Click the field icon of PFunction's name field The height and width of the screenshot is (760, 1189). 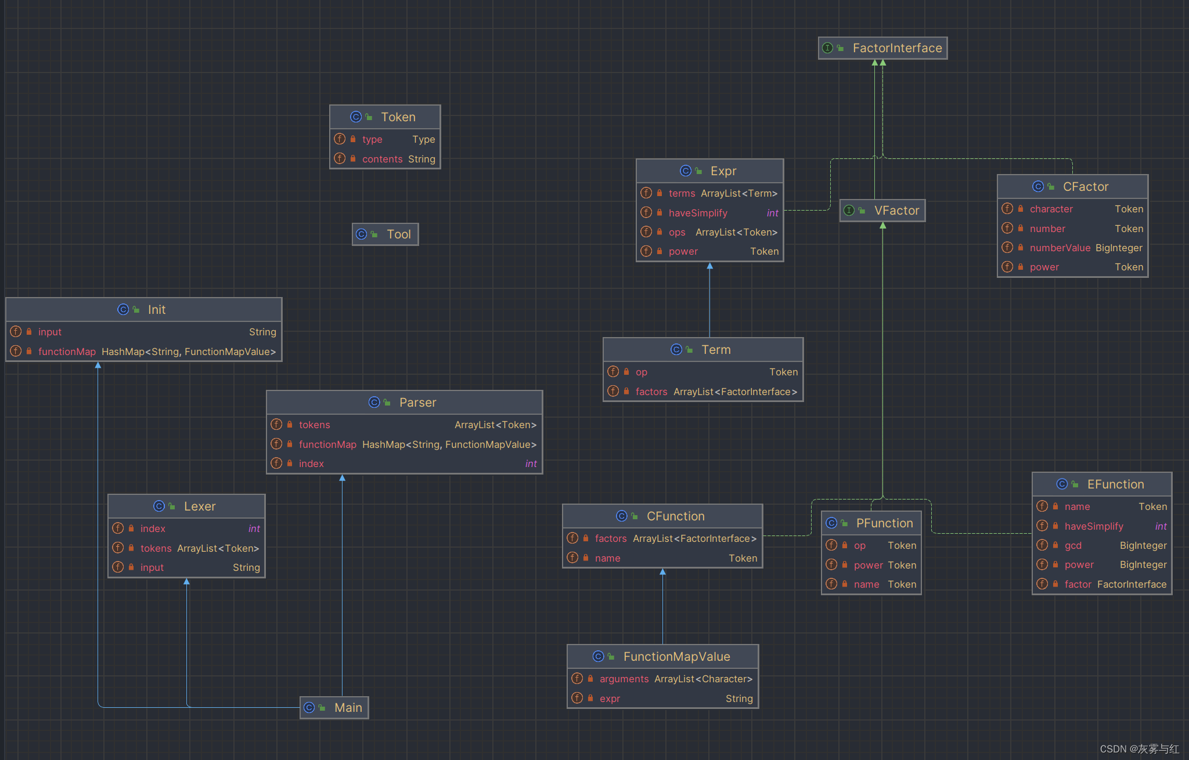(831, 584)
